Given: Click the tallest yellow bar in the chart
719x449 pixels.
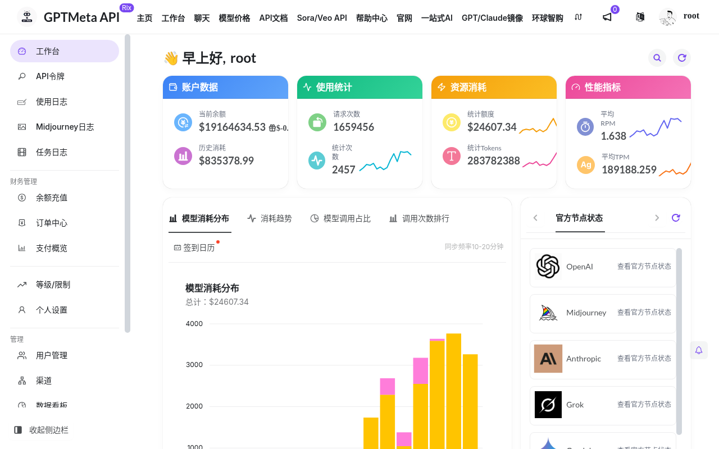Looking at the screenshot, I should point(454,391).
